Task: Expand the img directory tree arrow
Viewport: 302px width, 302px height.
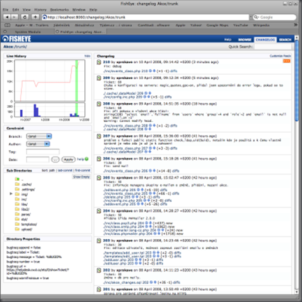Action: pyautogui.click(x=11, y=194)
